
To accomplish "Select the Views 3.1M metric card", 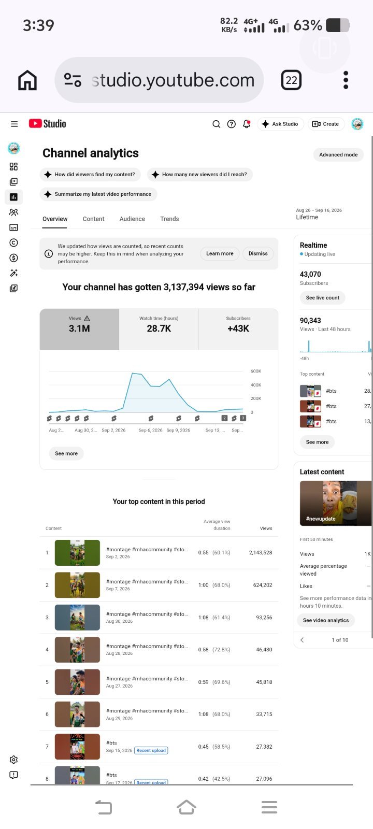I will click(79, 330).
